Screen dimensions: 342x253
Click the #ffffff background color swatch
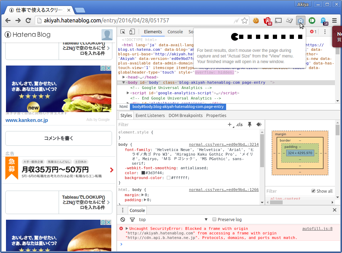pyautogui.click(x=169, y=178)
